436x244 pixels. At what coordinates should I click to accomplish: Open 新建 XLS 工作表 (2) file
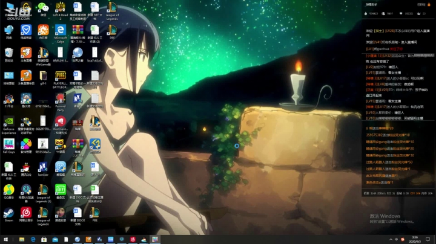click(95, 34)
